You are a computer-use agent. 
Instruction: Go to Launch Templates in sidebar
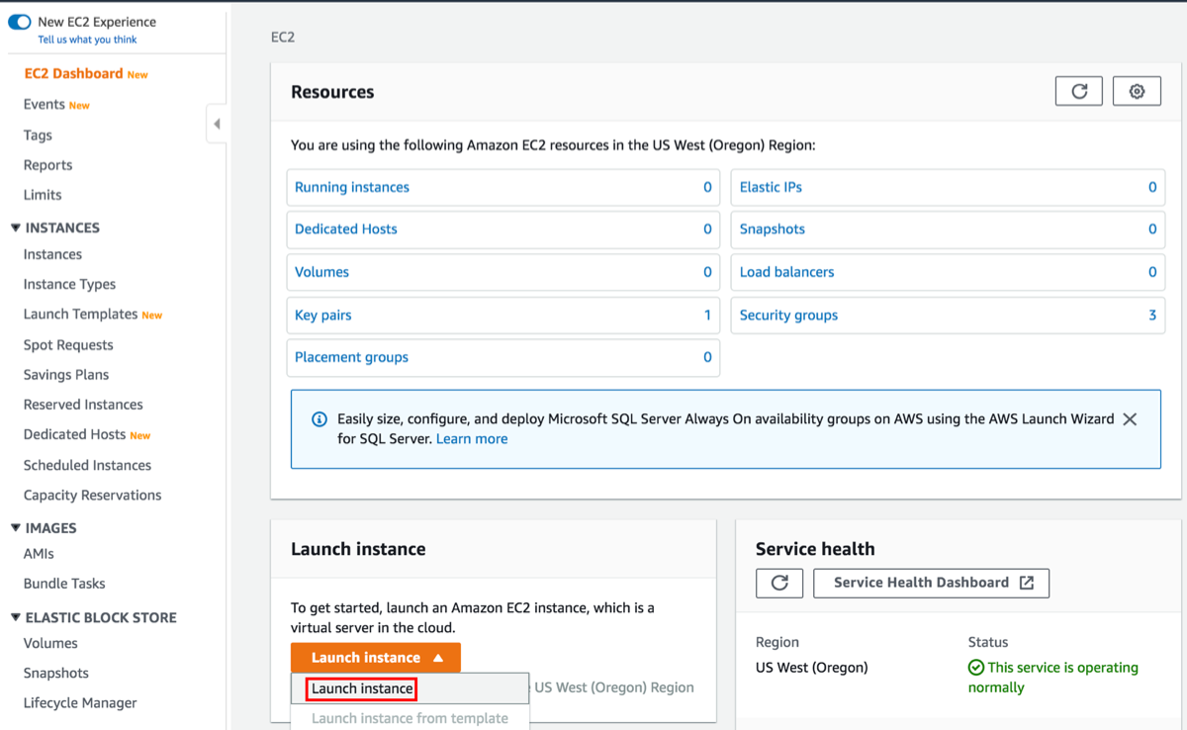pos(80,315)
